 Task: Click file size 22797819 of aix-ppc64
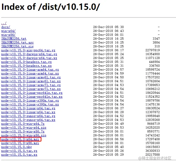tap(153, 50)
